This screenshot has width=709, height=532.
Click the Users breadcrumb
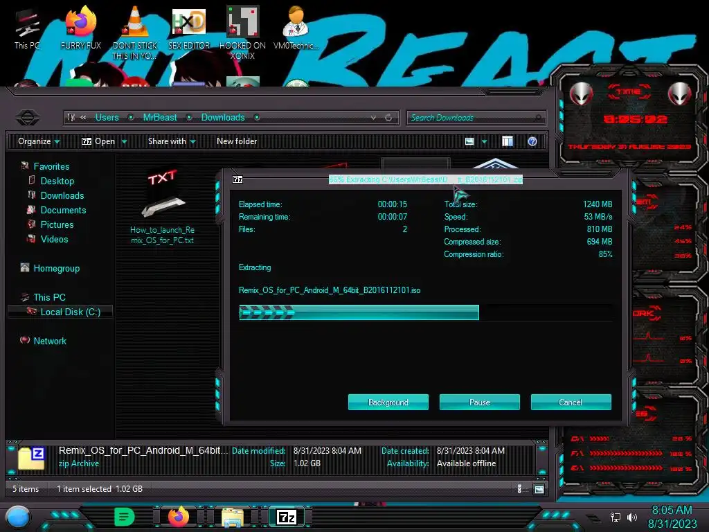(107, 118)
